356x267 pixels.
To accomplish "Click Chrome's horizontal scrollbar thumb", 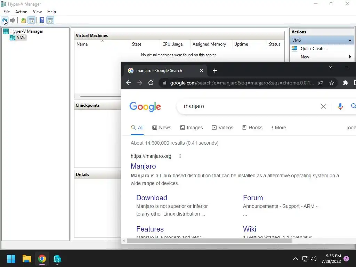I will click(209, 241).
